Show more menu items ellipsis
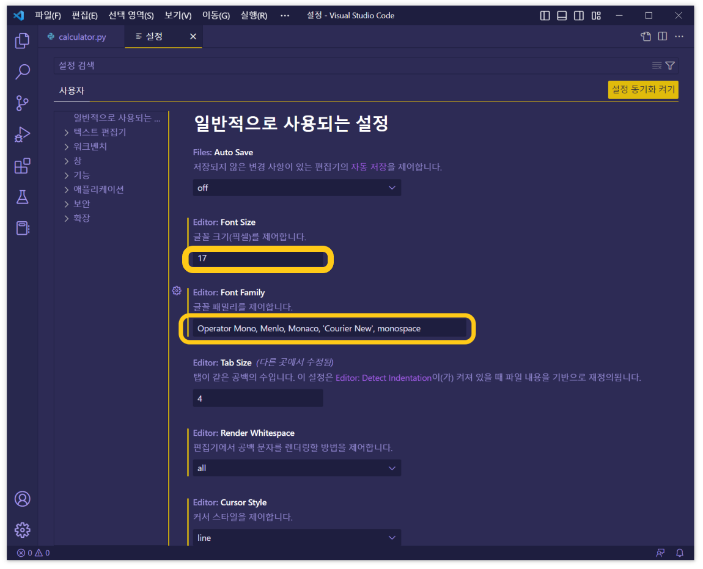 point(285,16)
